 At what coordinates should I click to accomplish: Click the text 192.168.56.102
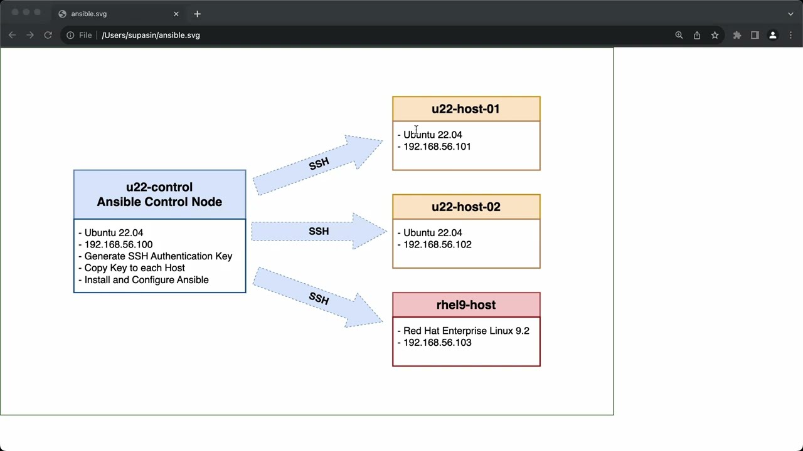(x=437, y=244)
